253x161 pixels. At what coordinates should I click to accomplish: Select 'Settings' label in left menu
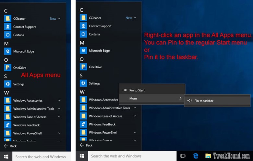19,84
